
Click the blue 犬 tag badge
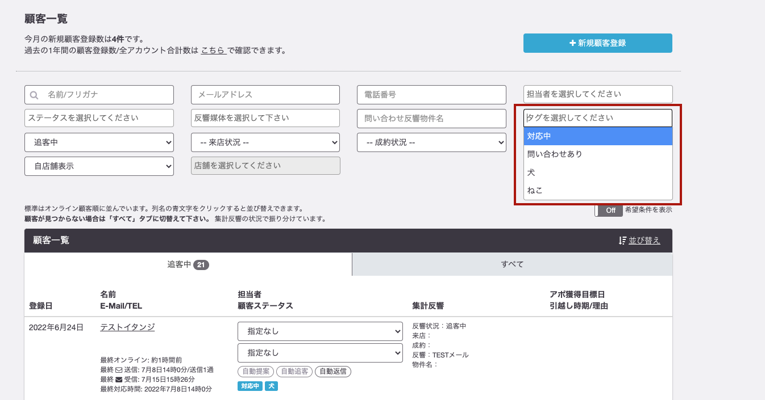[271, 386]
